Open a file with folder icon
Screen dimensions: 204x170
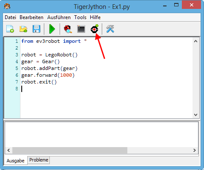pos(23,29)
